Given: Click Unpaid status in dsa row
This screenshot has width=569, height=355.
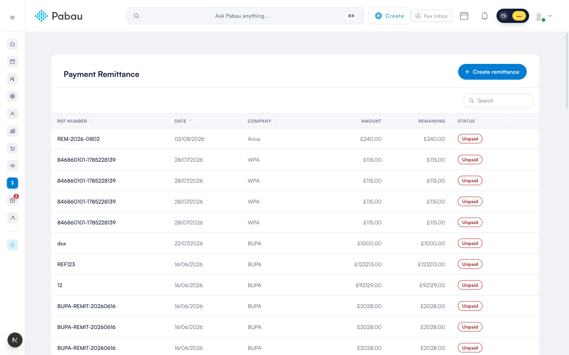Looking at the screenshot, I should pyautogui.click(x=470, y=243).
